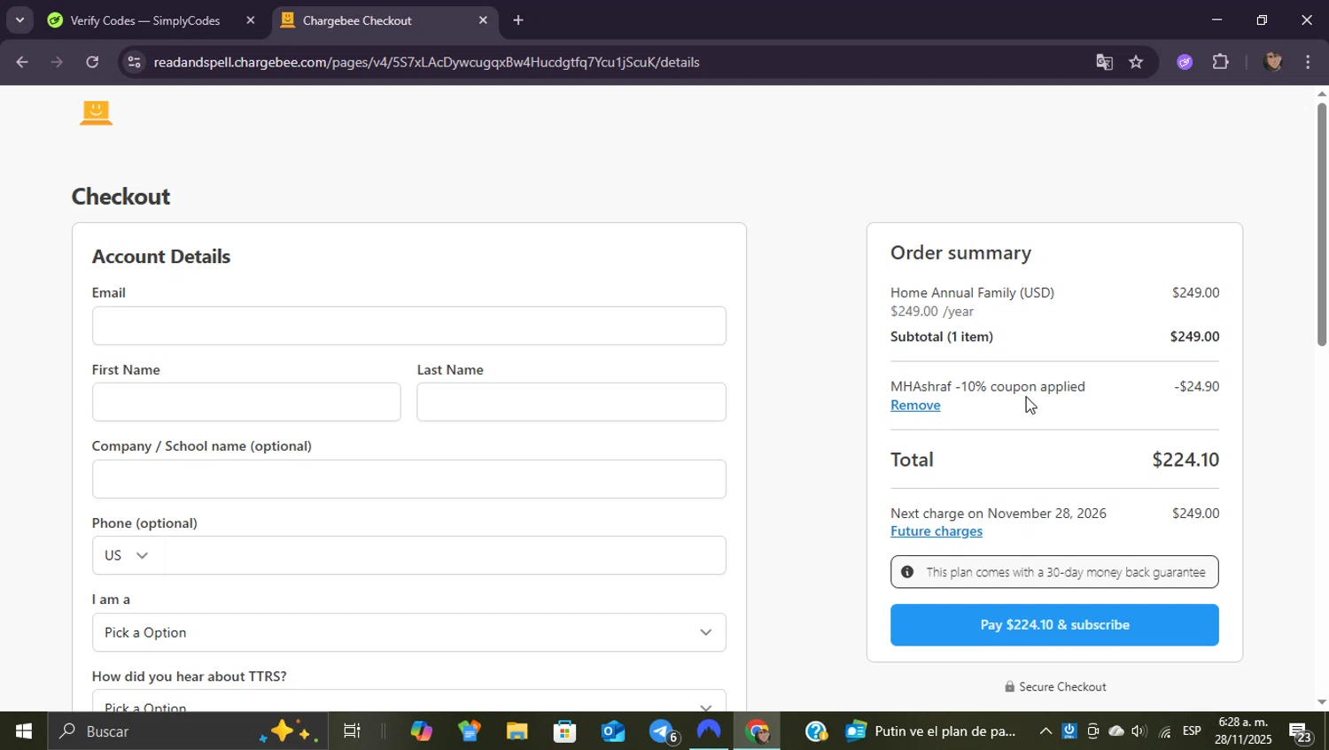Open the Extensions puzzle menu
Image resolution: width=1329 pixels, height=750 pixels.
click(1221, 62)
